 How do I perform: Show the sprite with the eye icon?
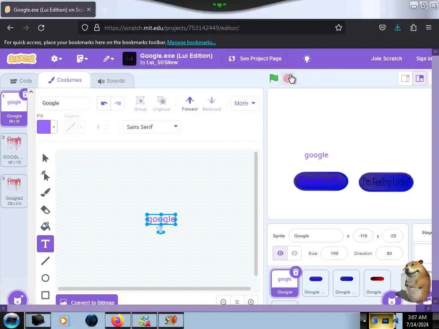[x=280, y=253]
